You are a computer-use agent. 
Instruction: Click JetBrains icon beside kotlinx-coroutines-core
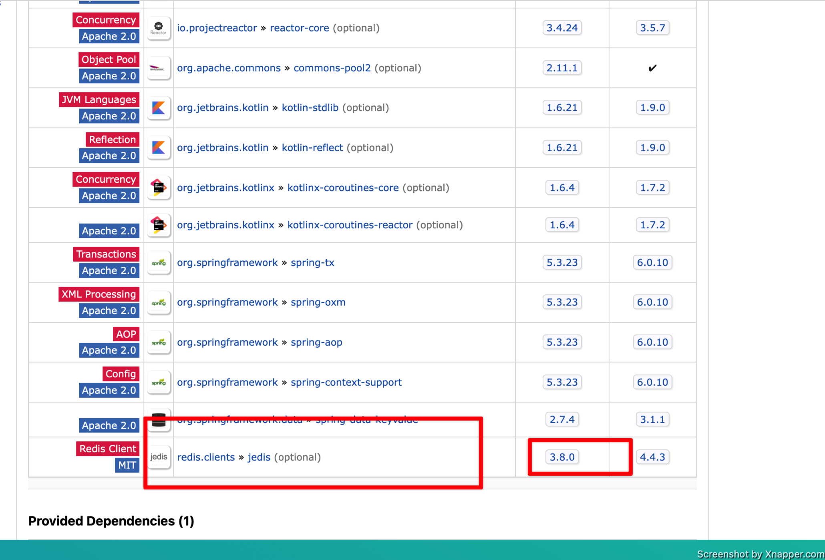tap(159, 187)
